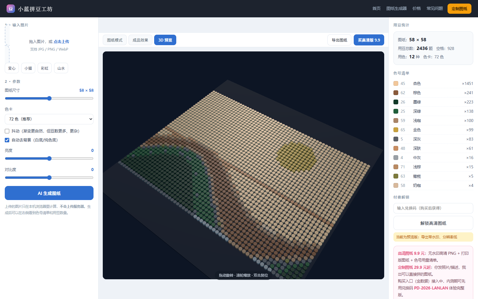Switch to the 成品效果 tab
Image resolution: width=478 pixels, height=299 pixels.
(140, 40)
